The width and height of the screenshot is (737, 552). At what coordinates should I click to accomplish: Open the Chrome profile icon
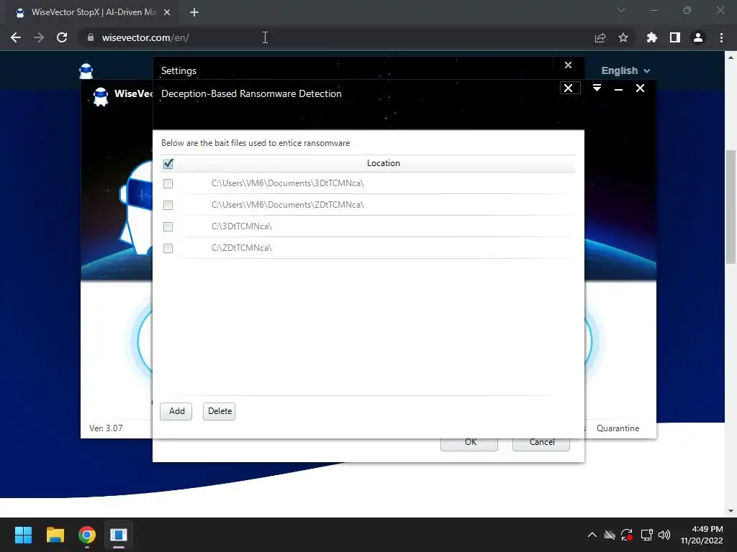698,37
